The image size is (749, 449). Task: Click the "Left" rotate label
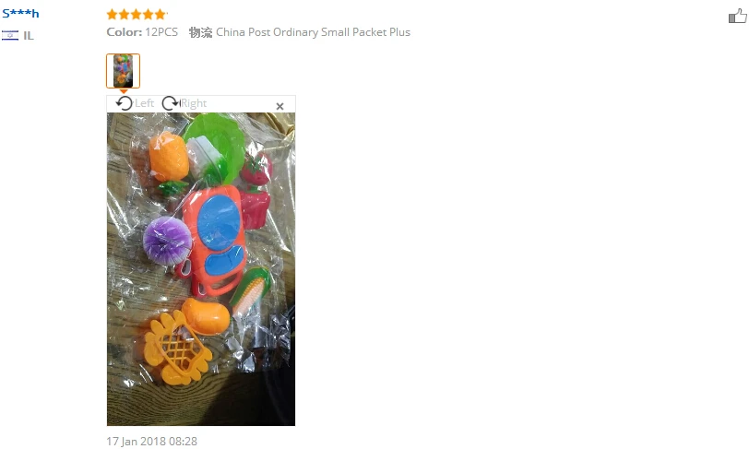pyautogui.click(x=144, y=103)
